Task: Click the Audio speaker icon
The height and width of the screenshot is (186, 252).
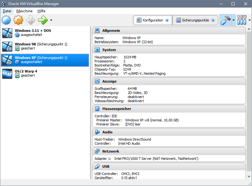Action: [x=97, y=132]
